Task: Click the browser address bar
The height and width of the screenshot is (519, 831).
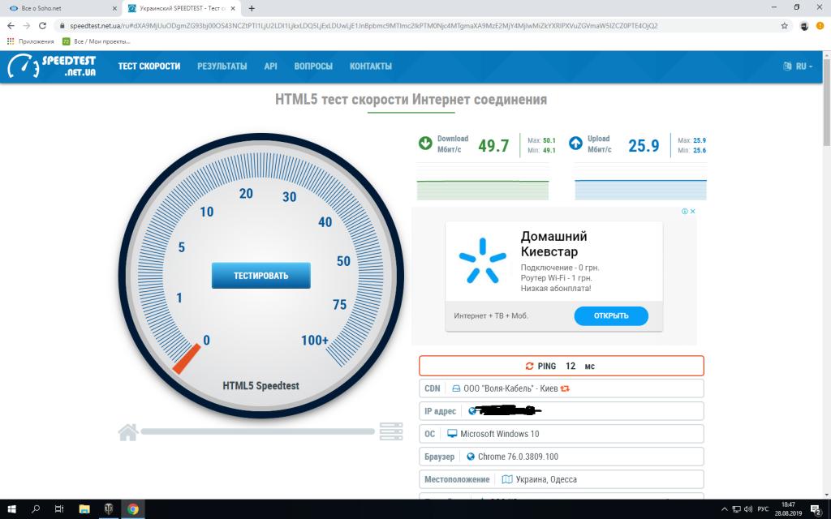Action: (x=406, y=25)
